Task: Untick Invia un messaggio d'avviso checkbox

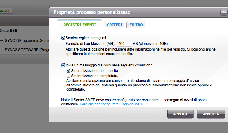Action: (63, 65)
